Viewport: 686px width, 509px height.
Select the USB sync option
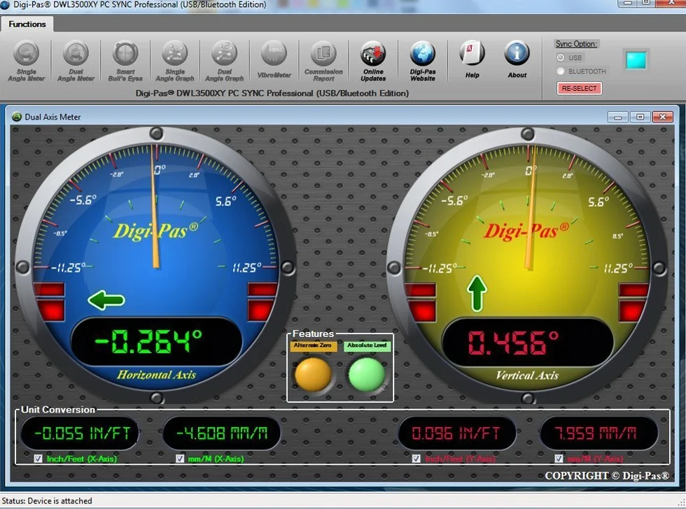(x=561, y=57)
